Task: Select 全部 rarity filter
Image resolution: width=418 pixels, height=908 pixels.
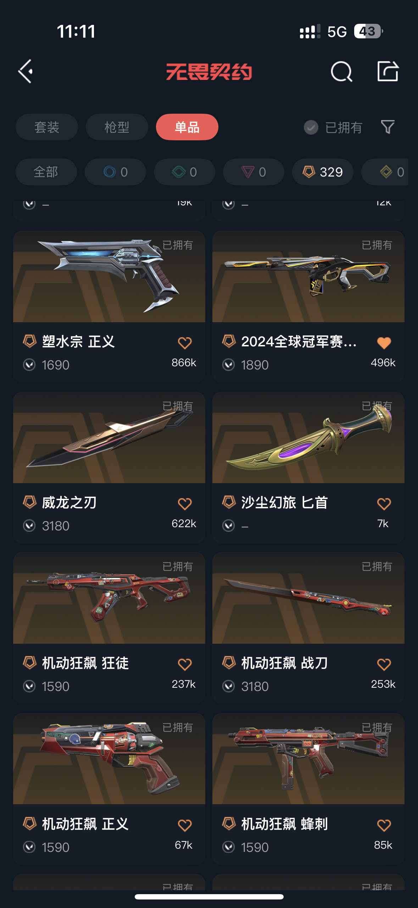Action: click(46, 172)
